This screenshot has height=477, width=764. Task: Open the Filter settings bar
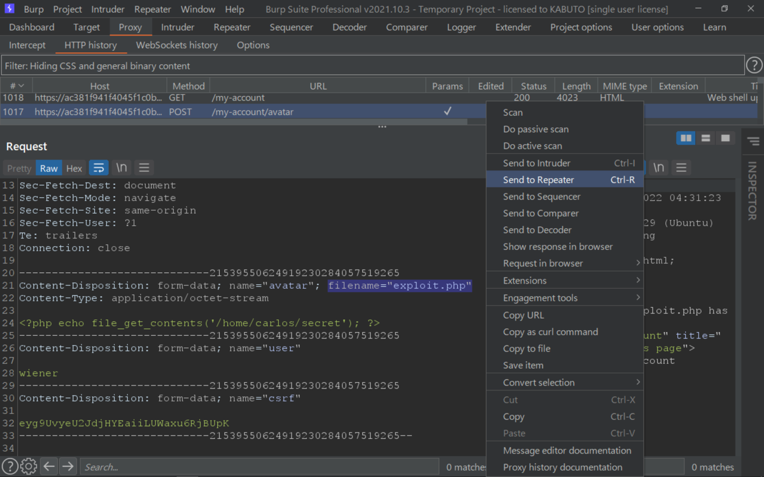pos(373,66)
